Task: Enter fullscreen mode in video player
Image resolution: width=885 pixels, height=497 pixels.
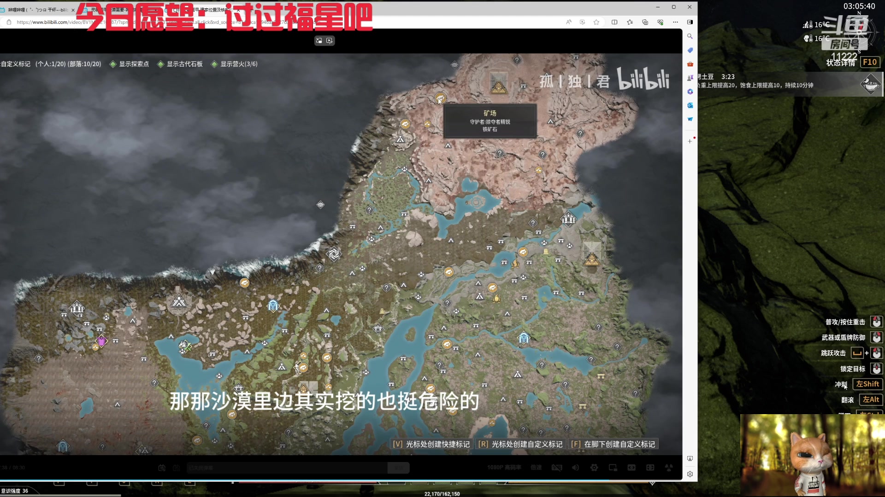Action: (x=669, y=468)
